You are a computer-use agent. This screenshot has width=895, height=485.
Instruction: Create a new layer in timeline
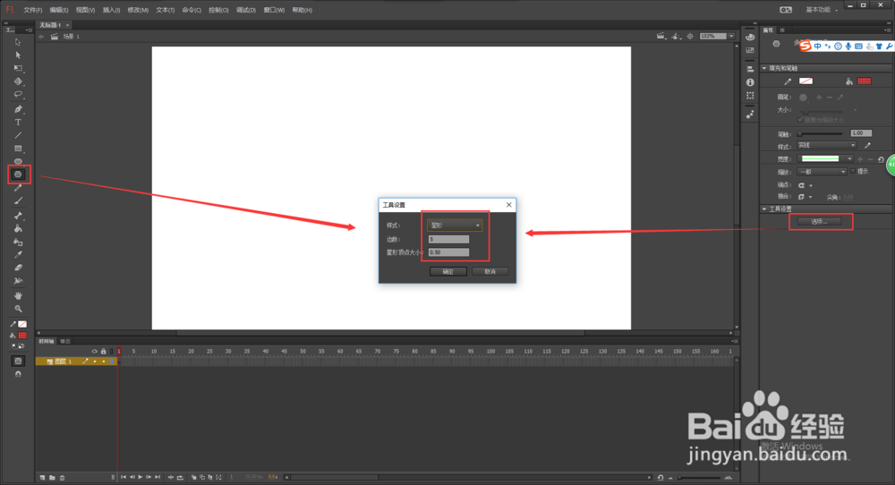click(x=42, y=478)
